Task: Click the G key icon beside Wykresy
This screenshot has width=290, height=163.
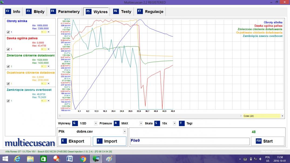Action: click(75, 123)
